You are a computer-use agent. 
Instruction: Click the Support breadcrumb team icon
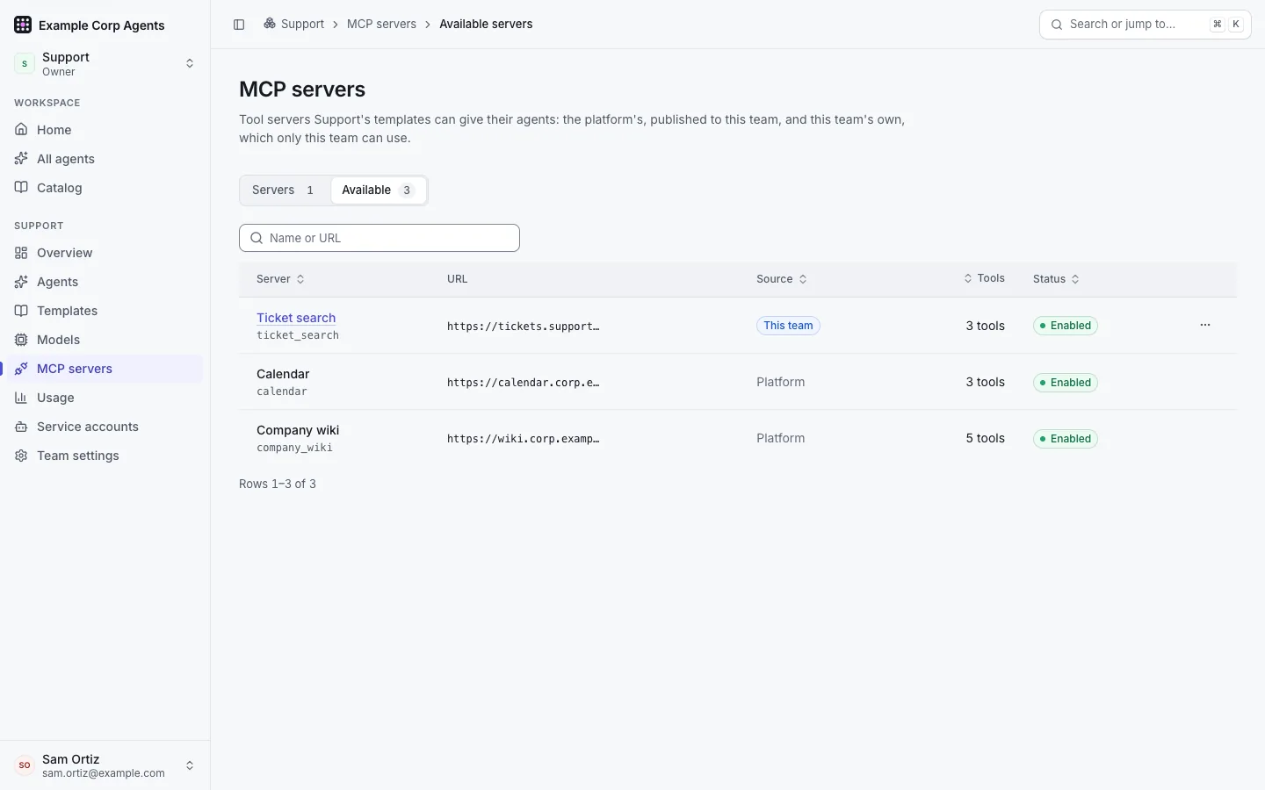(270, 24)
